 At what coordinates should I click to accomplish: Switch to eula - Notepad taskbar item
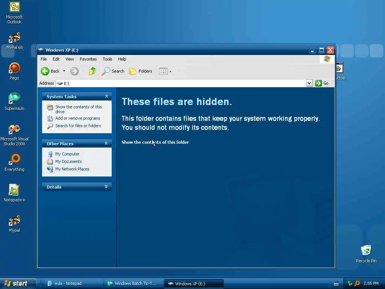[74, 283]
